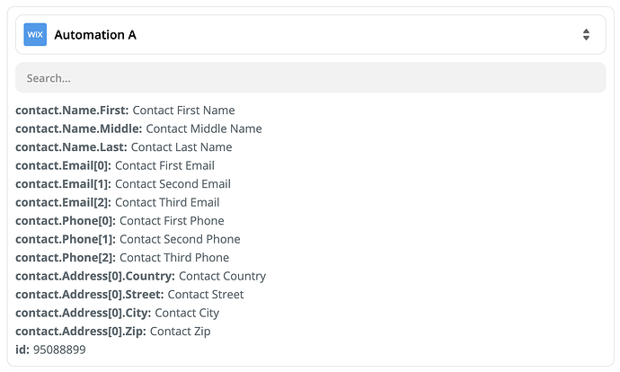Expand the dropdown arrows selector
Viewport: 620px width, 372px height.
[x=586, y=34]
